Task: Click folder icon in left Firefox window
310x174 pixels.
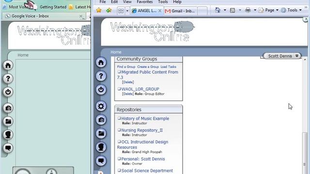Action: coord(8,121)
